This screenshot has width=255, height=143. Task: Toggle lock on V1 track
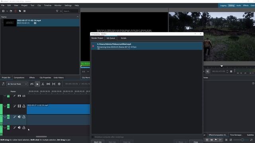(x=24, y=106)
